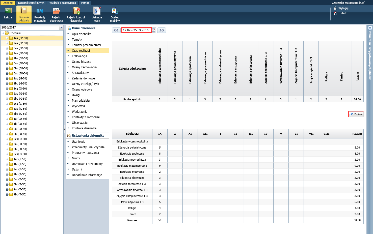Click the Język angielski 1-3 row label

coord(132,202)
